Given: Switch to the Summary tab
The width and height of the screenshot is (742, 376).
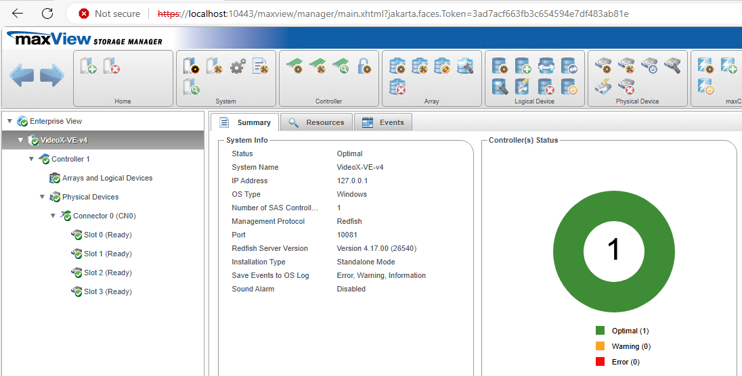Looking at the screenshot, I should pos(244,122).
